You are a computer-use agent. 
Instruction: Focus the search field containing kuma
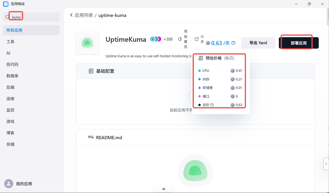pos(31,17)
